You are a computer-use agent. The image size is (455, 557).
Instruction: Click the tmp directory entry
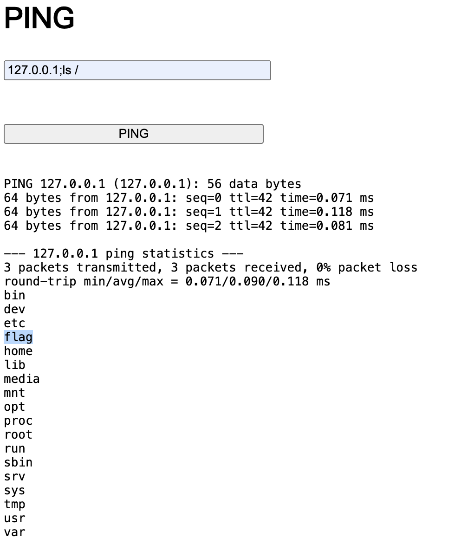tap(14, 504)
